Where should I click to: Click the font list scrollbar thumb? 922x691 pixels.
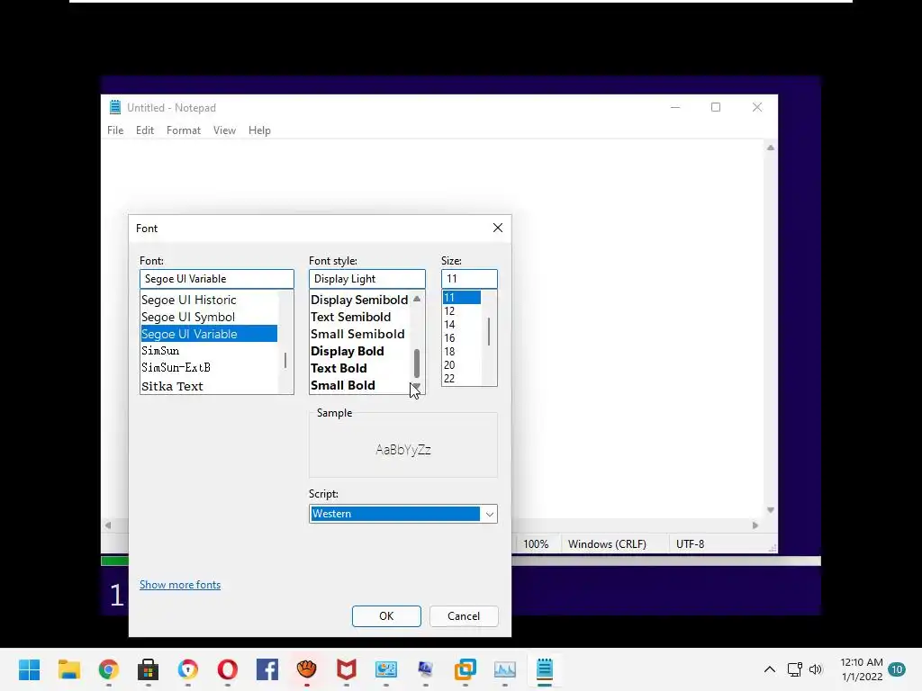coord(285,360)
